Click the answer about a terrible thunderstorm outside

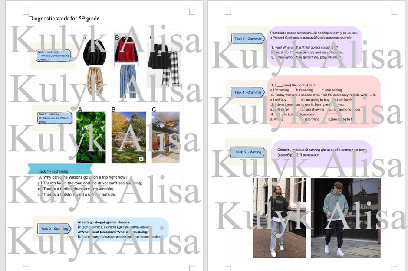(x=75, y=189)
